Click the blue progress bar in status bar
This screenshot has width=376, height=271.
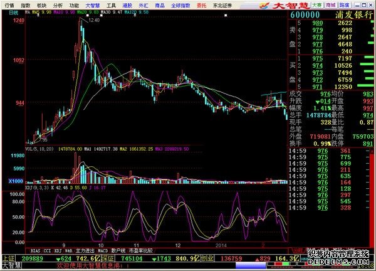(251, 265)
